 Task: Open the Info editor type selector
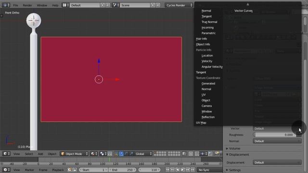(6, 5)
